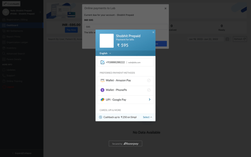Click the Support phone icon
The image size is (251, 157).
click(4, 75)
